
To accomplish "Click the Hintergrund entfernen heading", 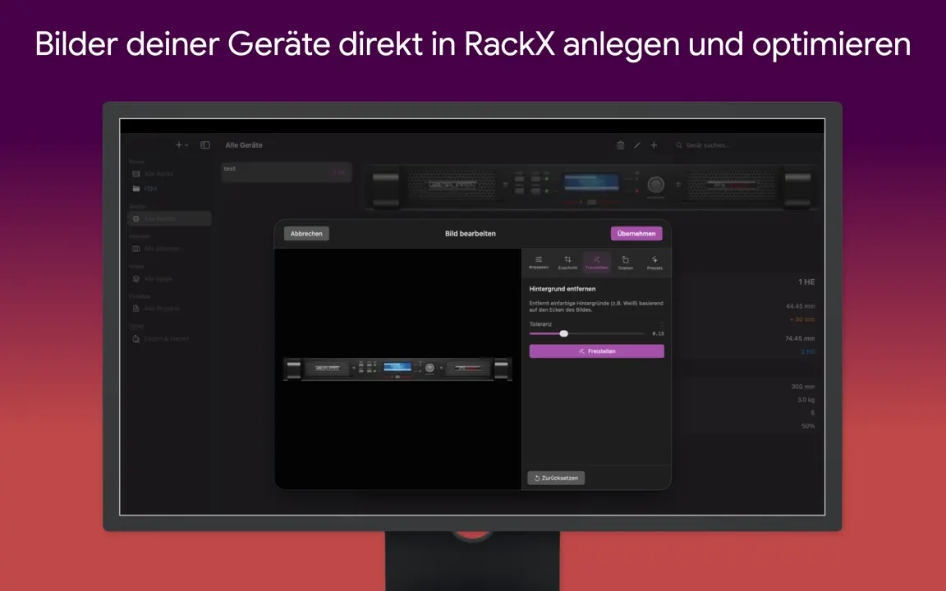I will 563,289.
